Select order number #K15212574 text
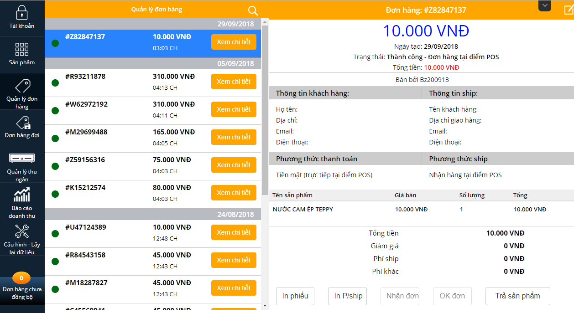 (85, 188)
